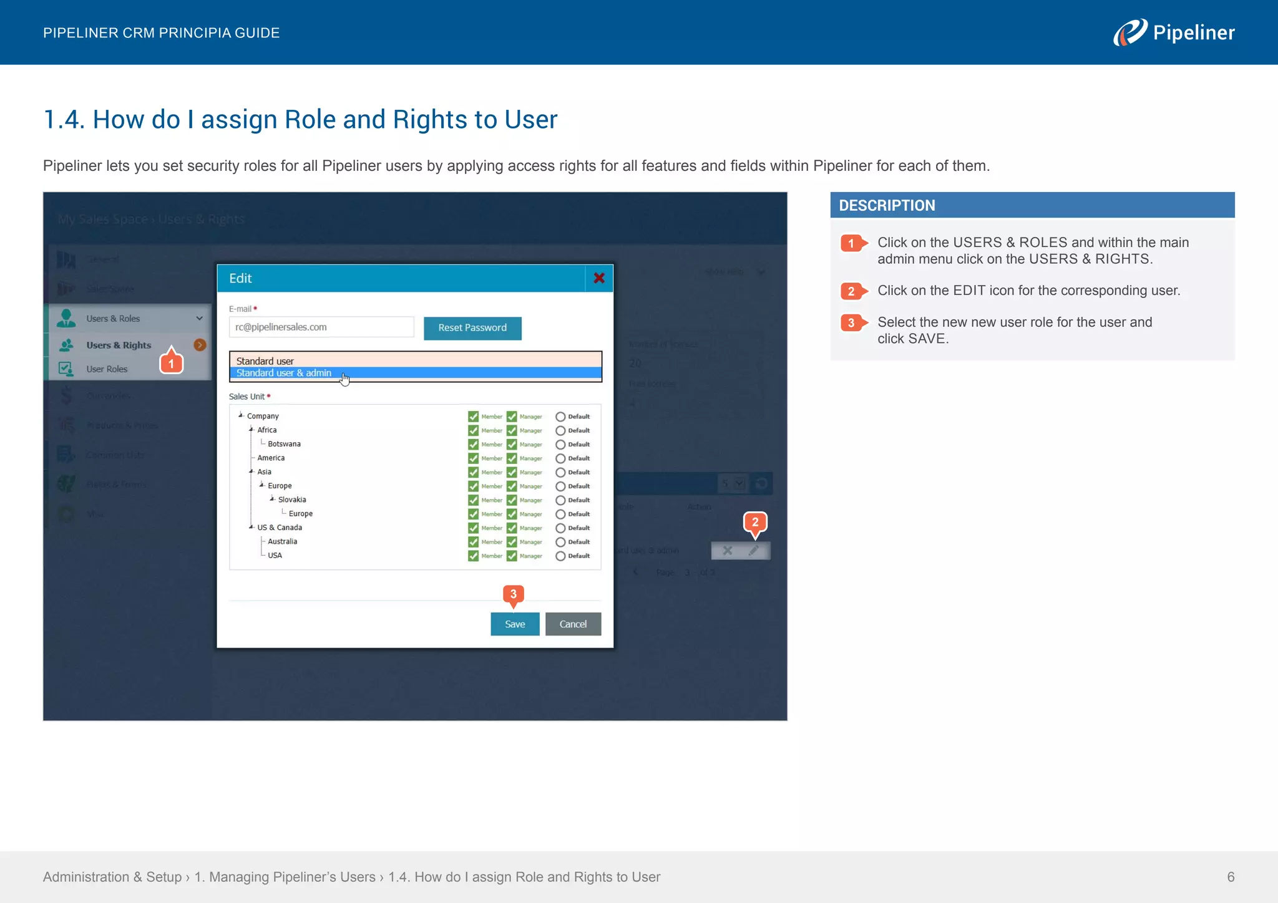Collapse the Users & Roles menu chevron
This screenshot has width=1278, height=903.
coord(200,318)
